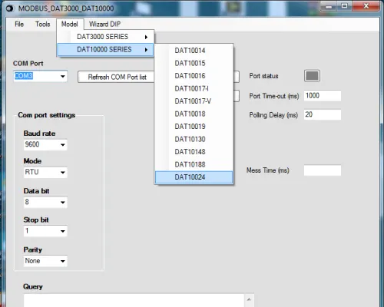
Task: Open the Tools menu
Action: (x=42, y=25)
